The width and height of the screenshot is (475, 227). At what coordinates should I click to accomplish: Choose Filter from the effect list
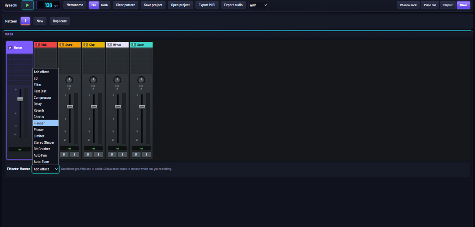[45, 85]
